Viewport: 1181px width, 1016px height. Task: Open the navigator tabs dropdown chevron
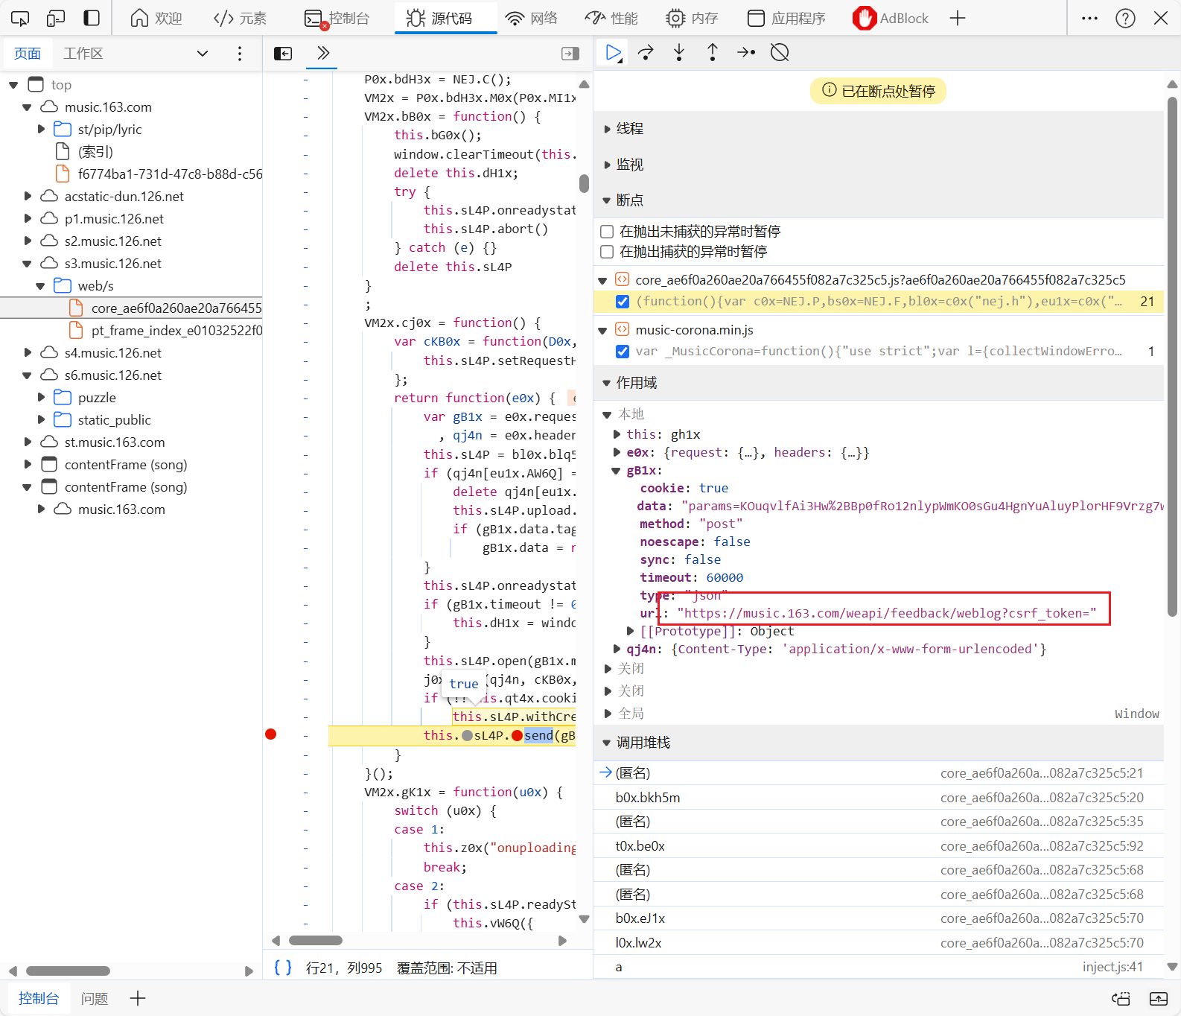[x=203, y=54]
